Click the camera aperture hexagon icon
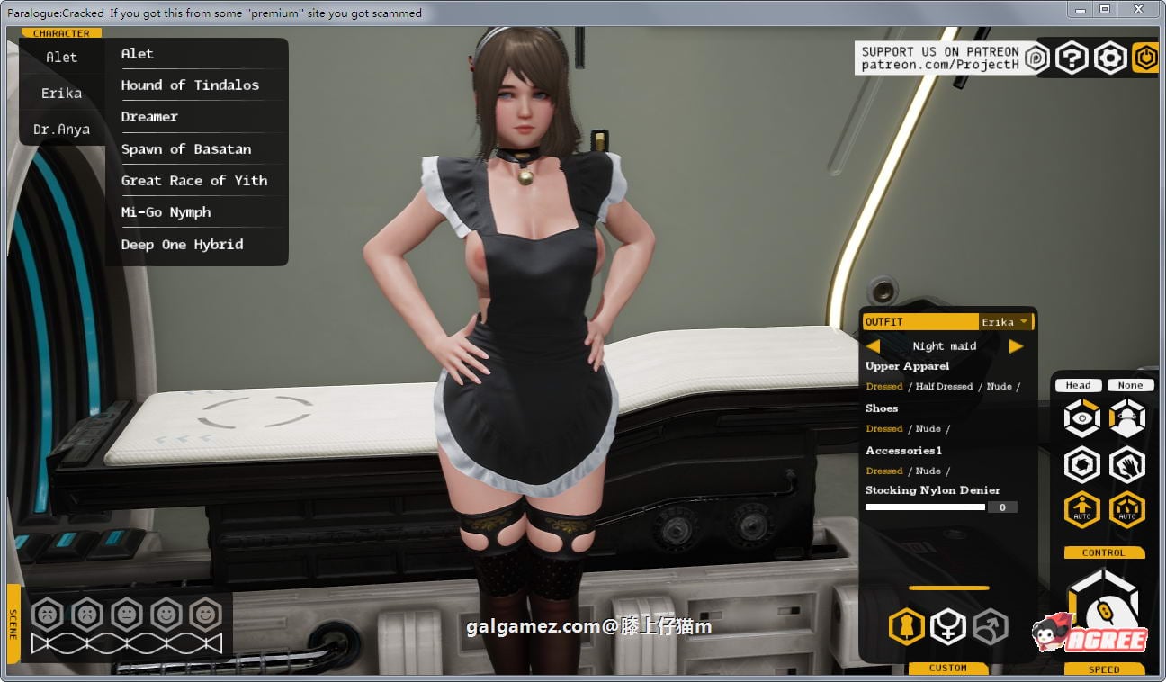 [1082, 465]
